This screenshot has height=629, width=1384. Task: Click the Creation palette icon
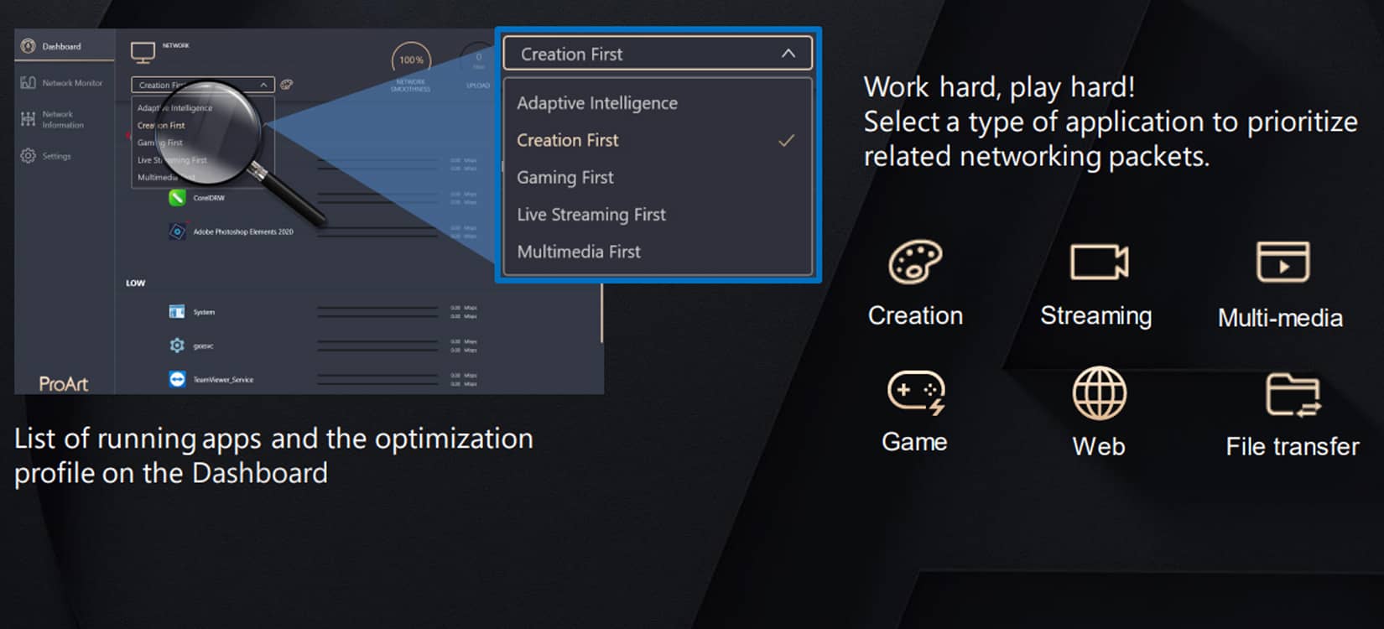point(915,263)
